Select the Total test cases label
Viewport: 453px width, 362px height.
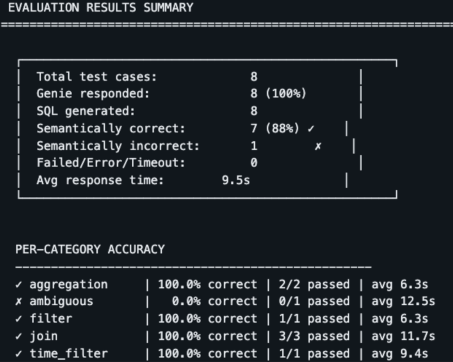pos(97,77)
